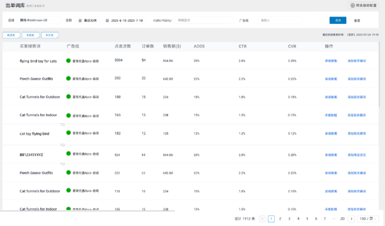This screenshot has height=226, width=385.
Task: Open the 筛选指标配置 gear settings button
Action: 363,6
